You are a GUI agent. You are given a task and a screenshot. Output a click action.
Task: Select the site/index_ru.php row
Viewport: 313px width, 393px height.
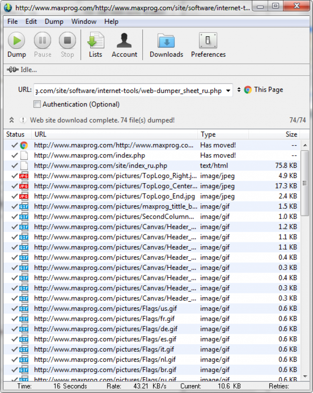[152, 166]
